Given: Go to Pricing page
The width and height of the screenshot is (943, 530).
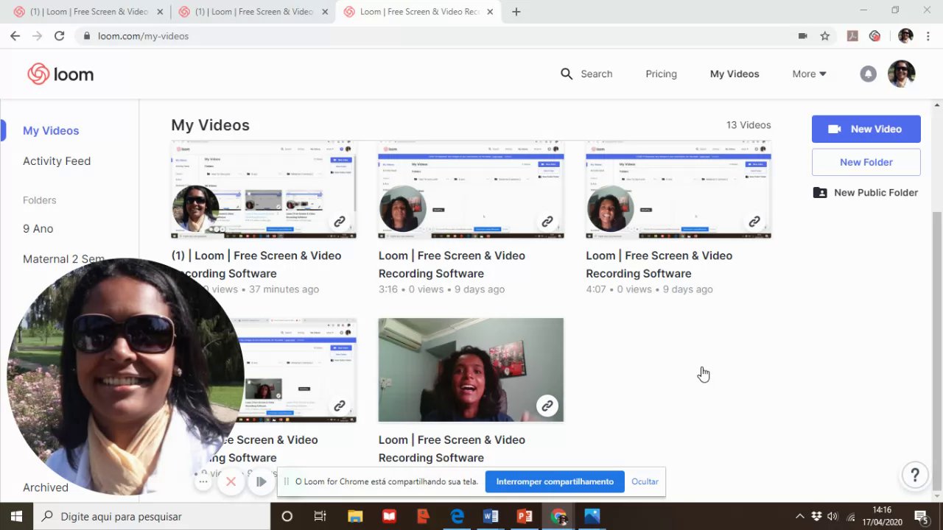Looking at the screenshot, I should pyautogui.click(x=661, y=74).
